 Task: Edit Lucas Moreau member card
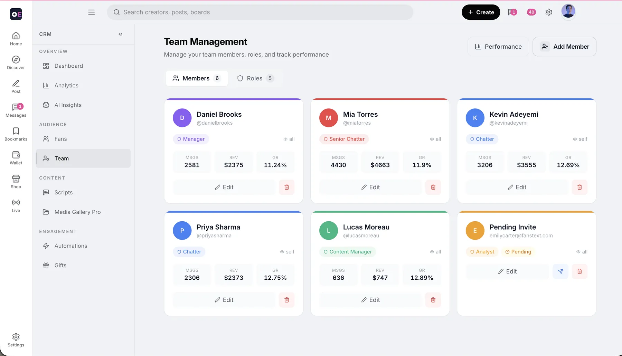pos(370,300)
